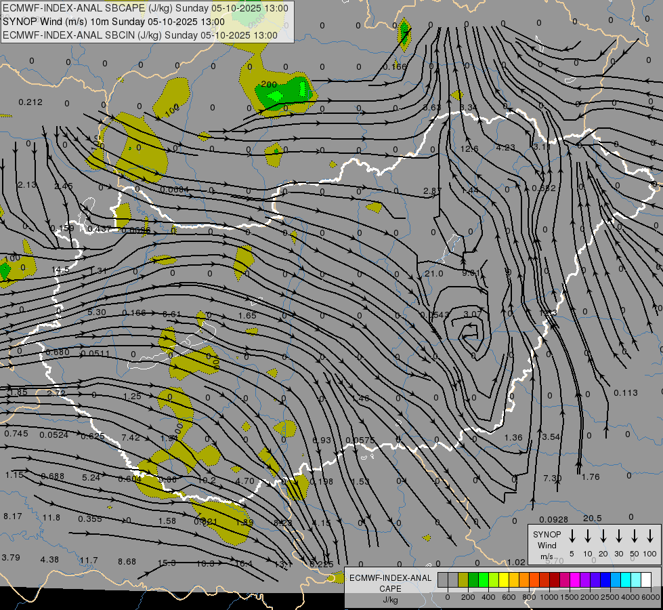Click the 5.30 value on the map
This screenshot has width=663, height=610.
click(97, 312)
